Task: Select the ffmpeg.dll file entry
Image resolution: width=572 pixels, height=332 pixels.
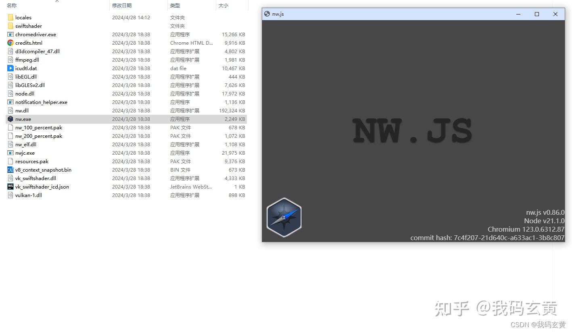Action: coord(27,60)
